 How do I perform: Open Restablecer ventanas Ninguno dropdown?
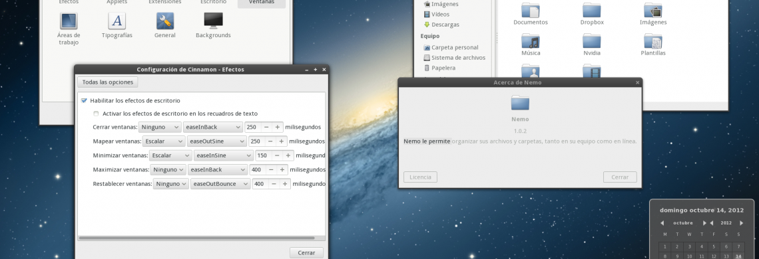click(171, 184)
